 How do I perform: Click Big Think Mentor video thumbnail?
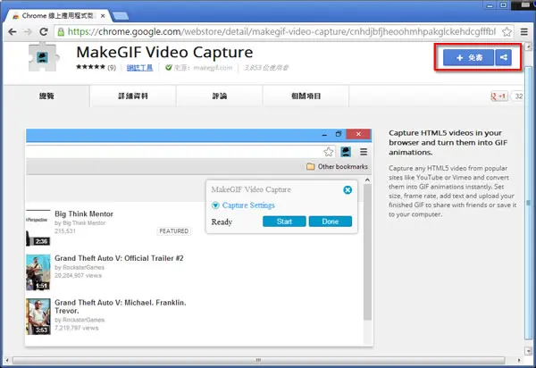click(38, 228)
